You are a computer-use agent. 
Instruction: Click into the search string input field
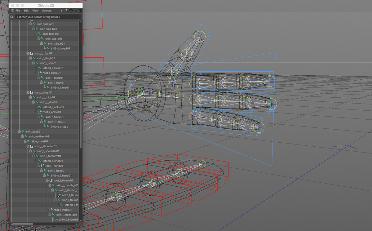pos(48,17)
